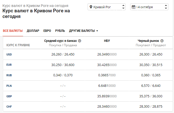
Task: Open the PLN currency link
Action: point(9,86)
